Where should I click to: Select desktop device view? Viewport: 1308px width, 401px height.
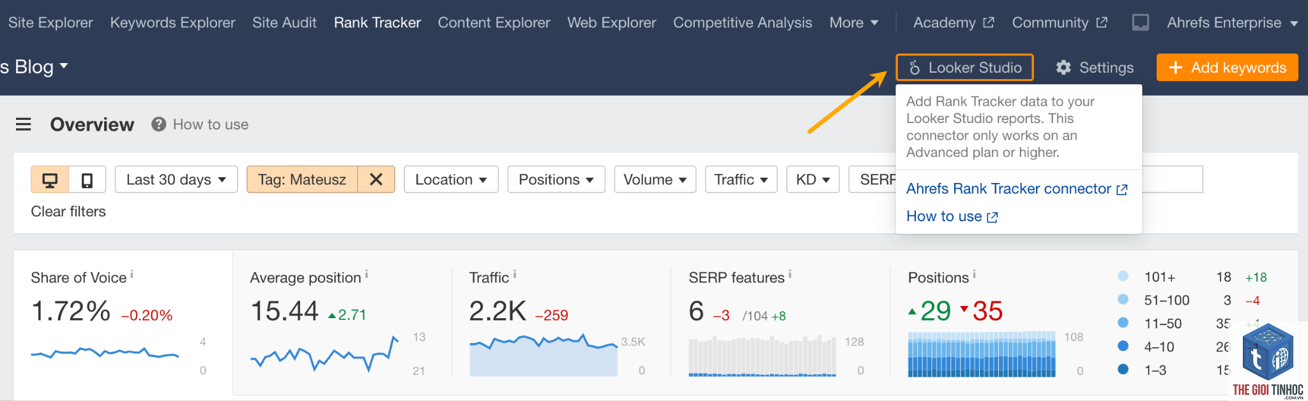click(x=50, y=180)
